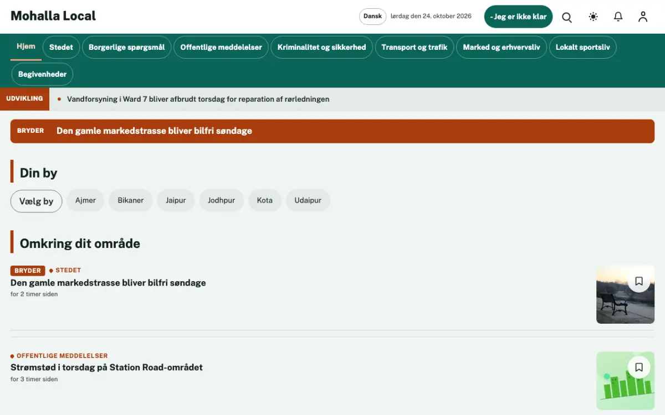
Task: Choose Udaipur as your city
Action: (308, 200)
